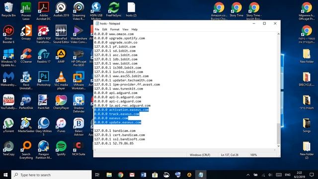Click the line 127.0.0.1 www.tuneskit.com

pos(118,89)
